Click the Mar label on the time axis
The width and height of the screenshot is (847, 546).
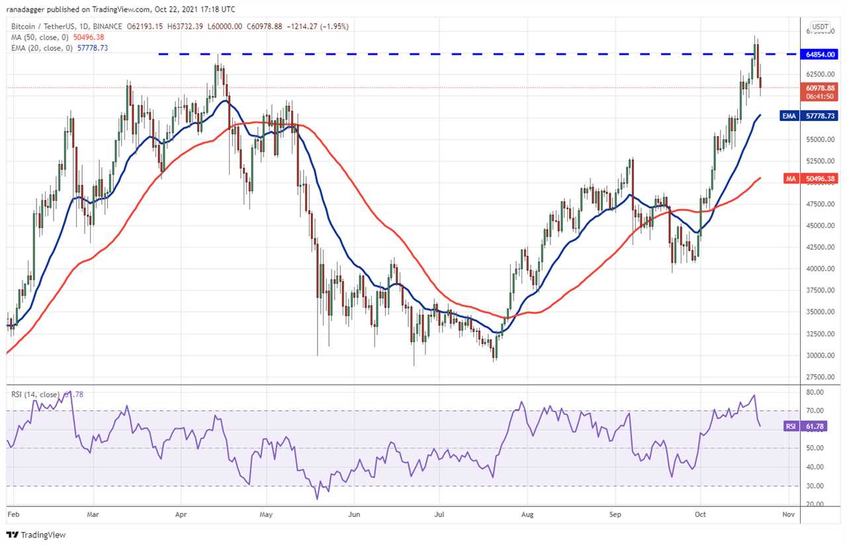click(x=93, y=514)
